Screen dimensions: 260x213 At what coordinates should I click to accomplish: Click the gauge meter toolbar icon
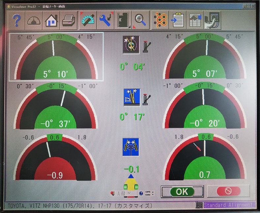click(x=33, y=20)
